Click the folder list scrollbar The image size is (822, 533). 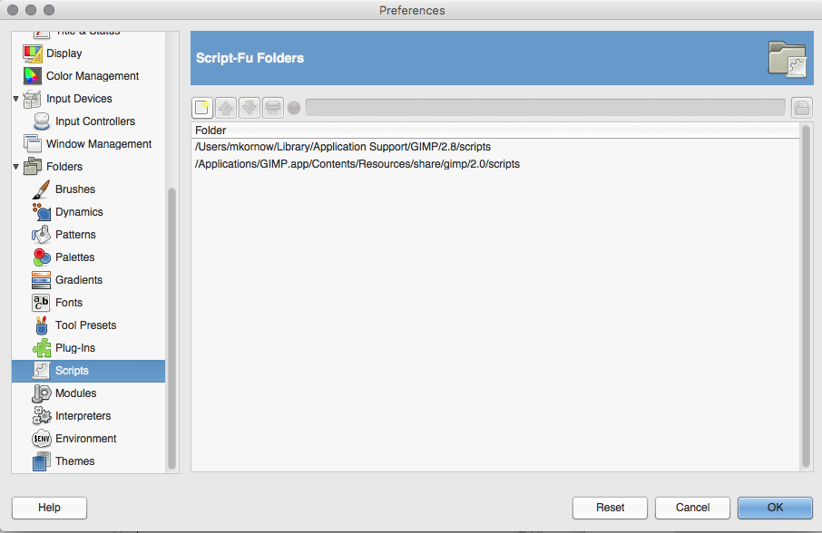click(807, 296)
